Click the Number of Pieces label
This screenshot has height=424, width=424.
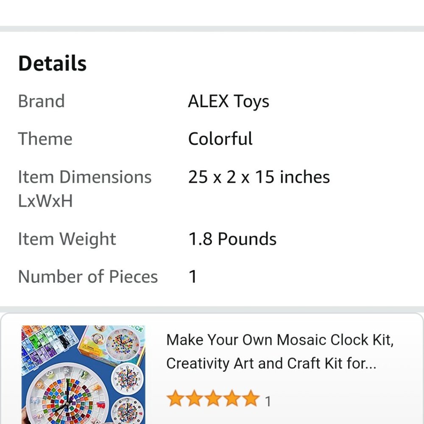[87, 276]
